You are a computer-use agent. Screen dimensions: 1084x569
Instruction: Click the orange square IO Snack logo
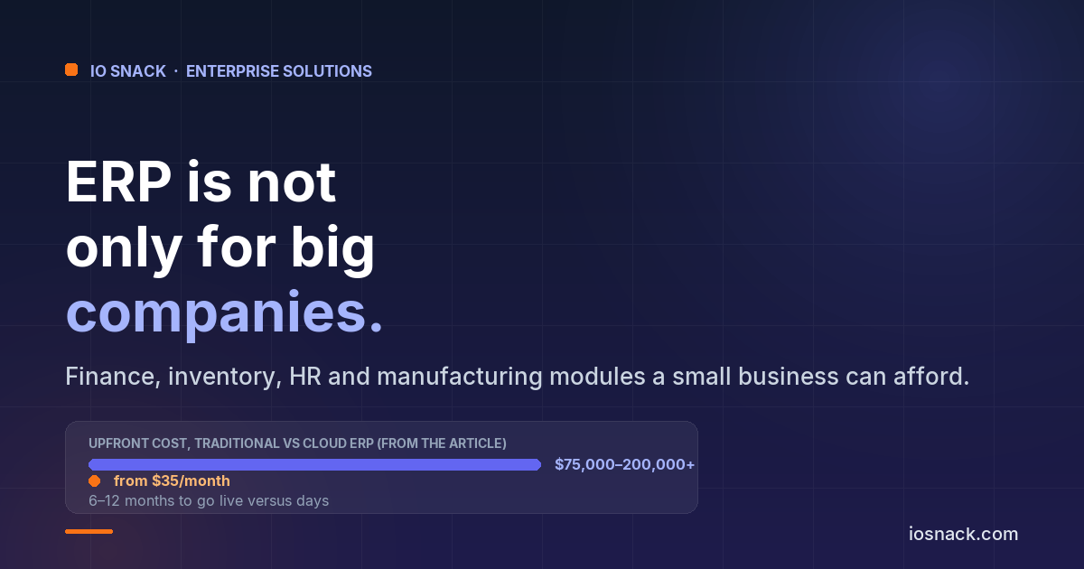[x=71, y=70]
